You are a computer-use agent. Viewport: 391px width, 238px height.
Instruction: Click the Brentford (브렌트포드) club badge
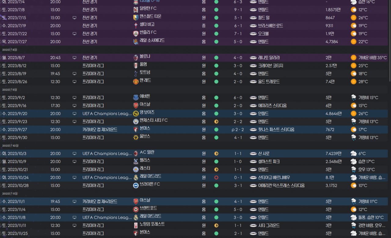136,210
